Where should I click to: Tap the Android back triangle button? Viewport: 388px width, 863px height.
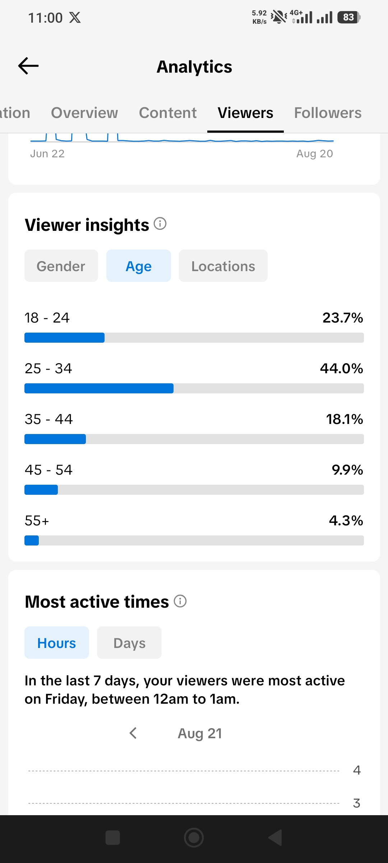point(275,838)
